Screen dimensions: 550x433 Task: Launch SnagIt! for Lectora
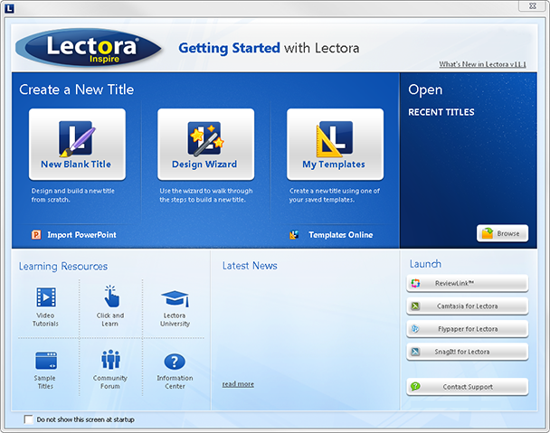coord(467,352)
